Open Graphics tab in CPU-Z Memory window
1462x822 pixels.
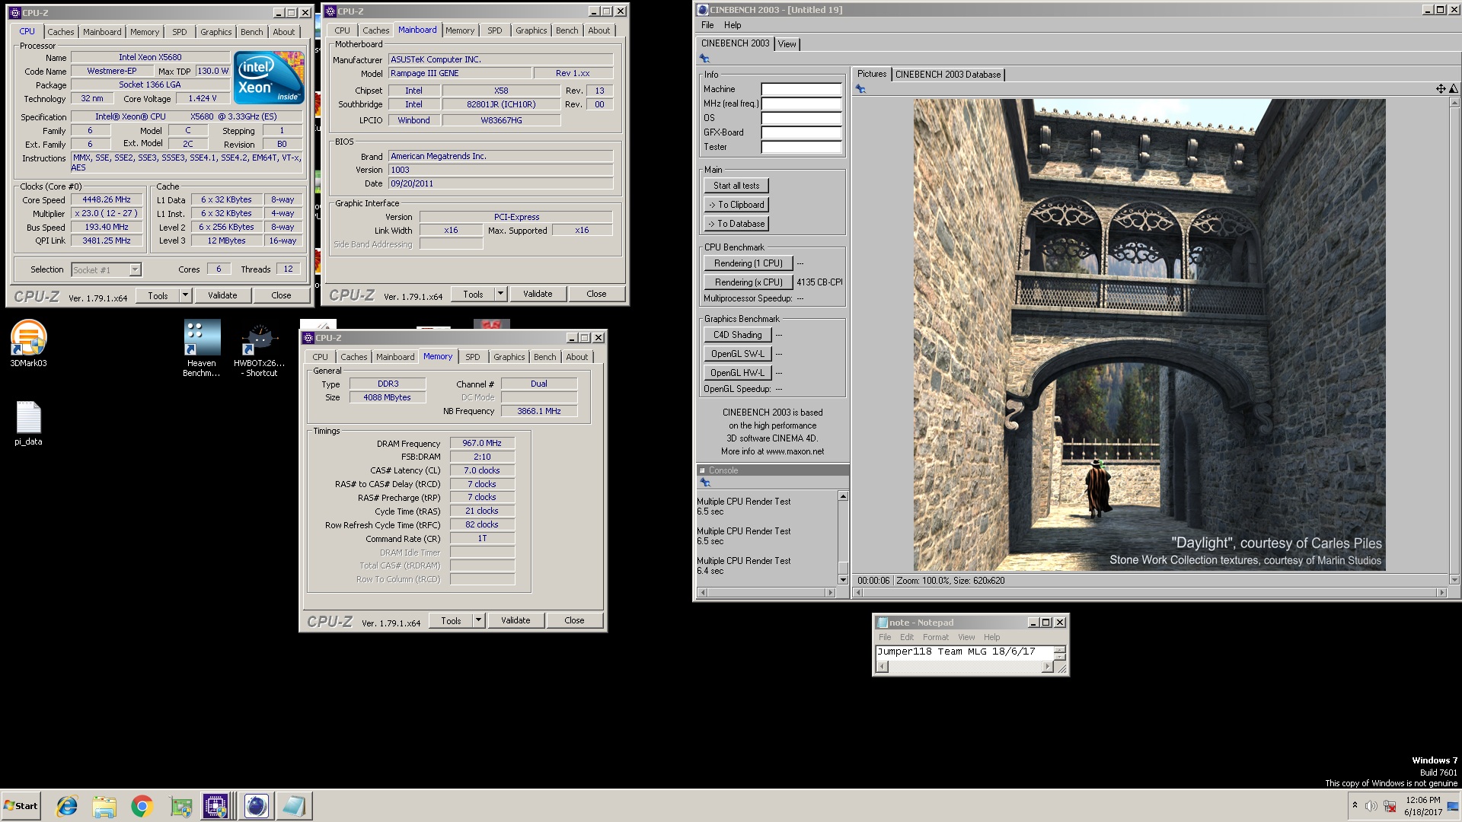click(x=509, y=357)
